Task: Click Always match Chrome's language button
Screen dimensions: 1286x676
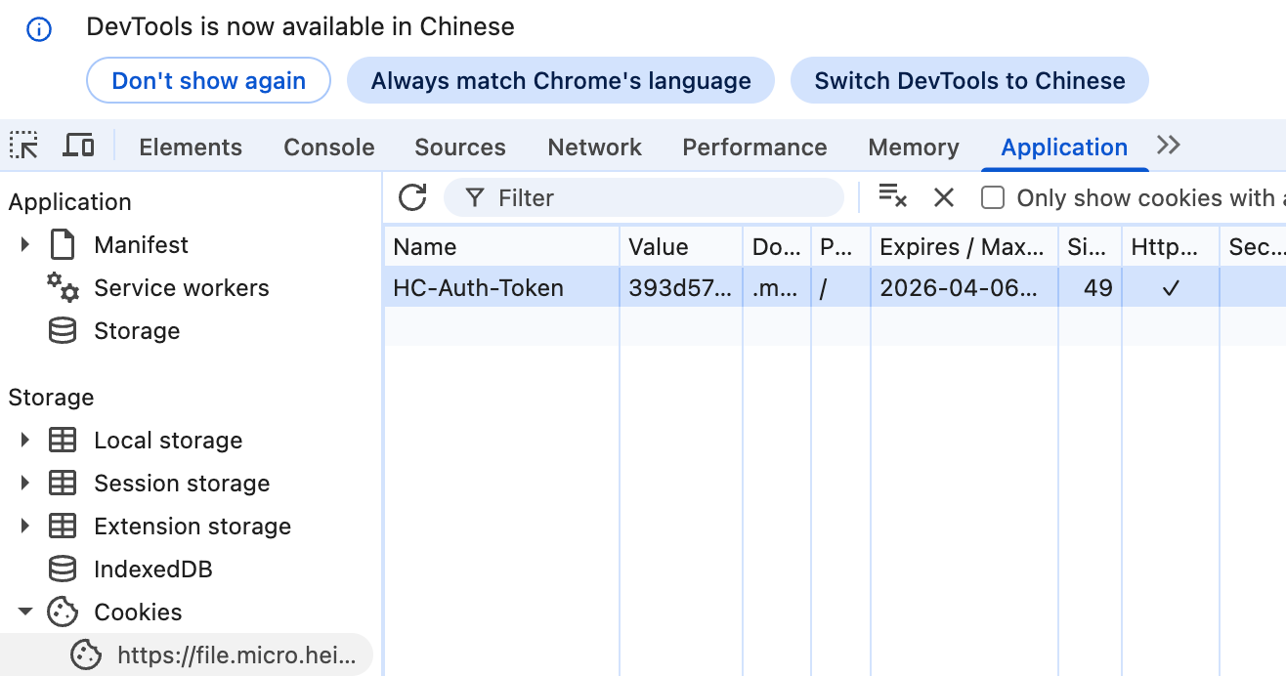Action: pos(561,80)
